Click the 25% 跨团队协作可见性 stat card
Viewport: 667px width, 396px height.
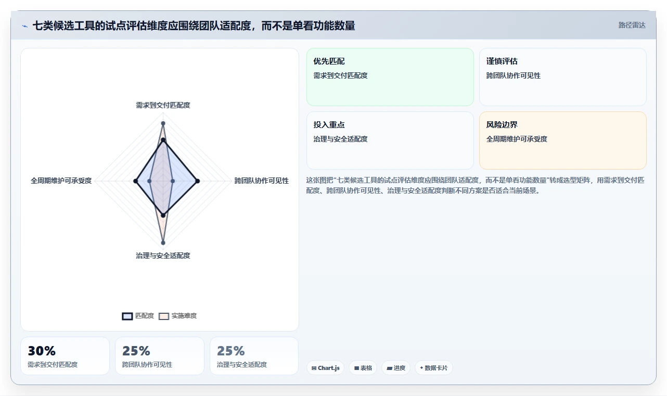coord(160,356)
